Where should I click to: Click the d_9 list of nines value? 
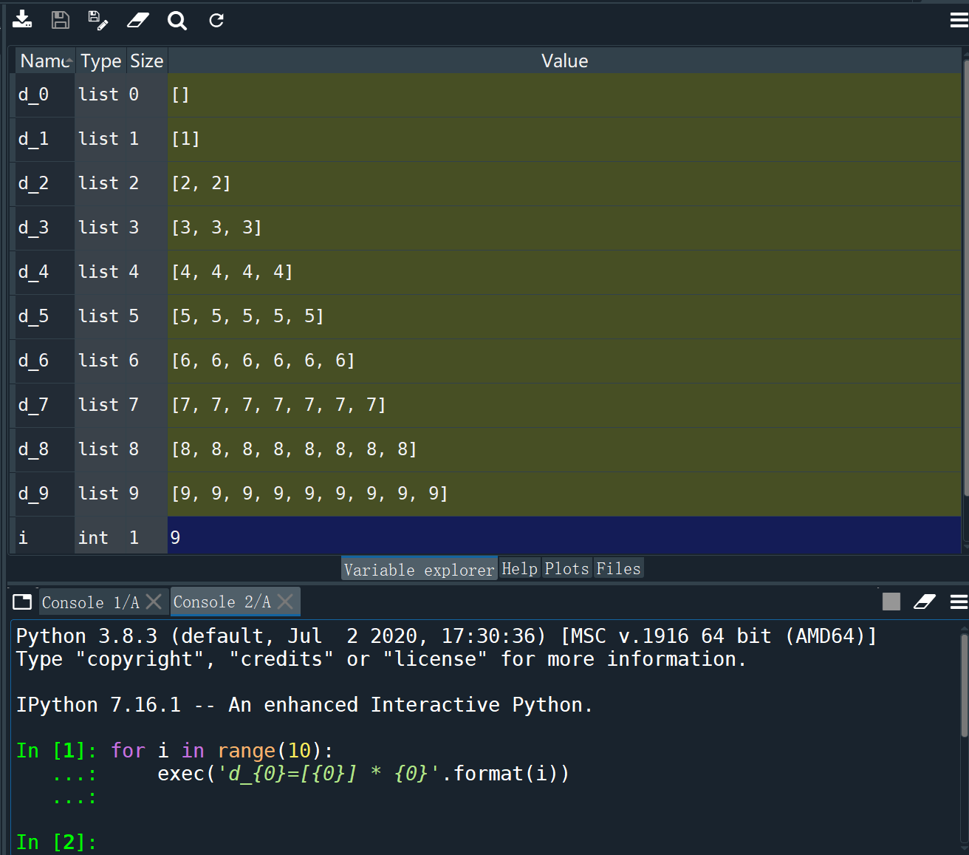pyautogui.click(x=564, y=494)
